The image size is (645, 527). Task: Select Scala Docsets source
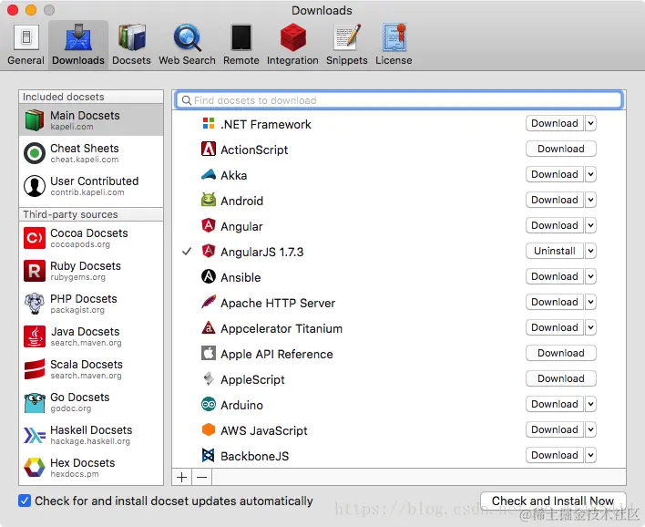coord(91,369)
